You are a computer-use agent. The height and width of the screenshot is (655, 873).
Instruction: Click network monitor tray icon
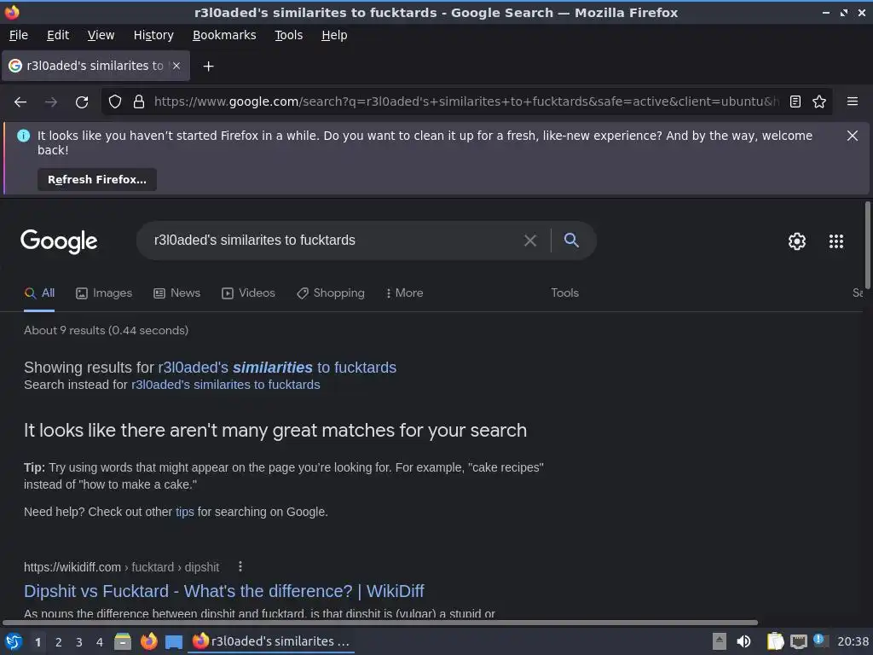coord(798,641)
